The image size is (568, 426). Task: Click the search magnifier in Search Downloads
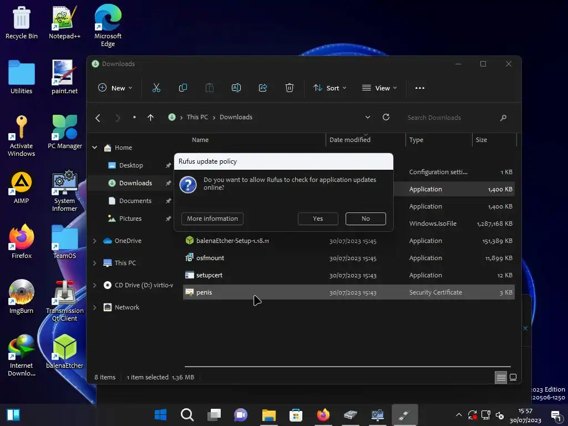[x=503, y=118]
